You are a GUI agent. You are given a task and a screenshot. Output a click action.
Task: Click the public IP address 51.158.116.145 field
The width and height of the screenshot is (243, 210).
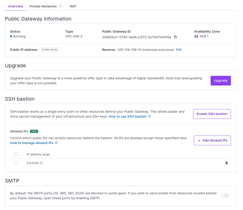[x=49, y=50]
